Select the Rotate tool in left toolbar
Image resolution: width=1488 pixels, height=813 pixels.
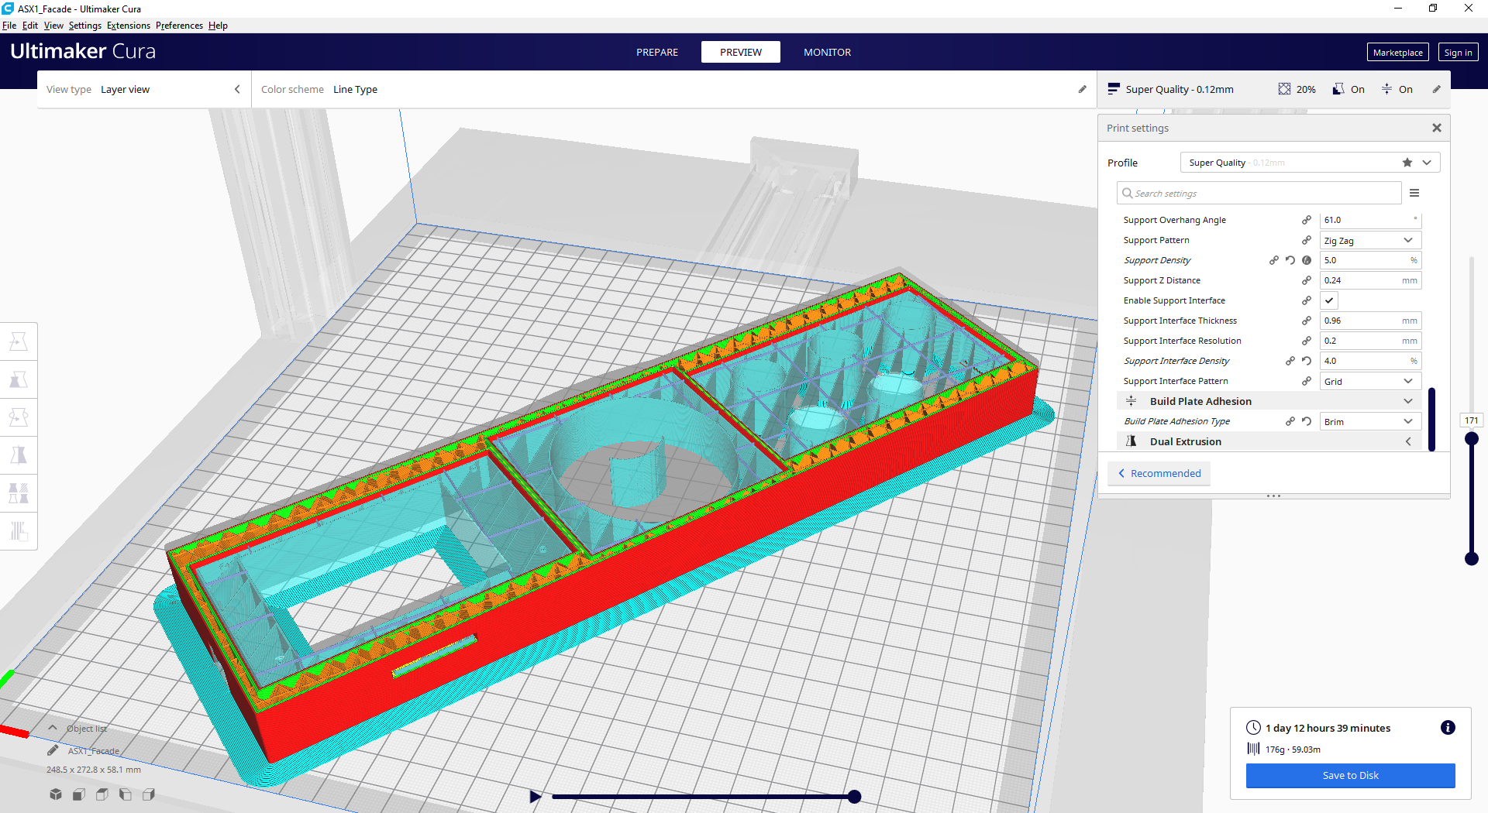19,417
